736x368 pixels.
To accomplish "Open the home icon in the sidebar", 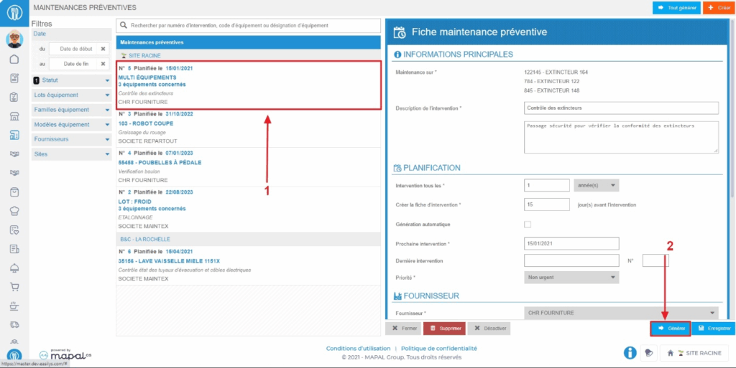I will coord(14,59).
